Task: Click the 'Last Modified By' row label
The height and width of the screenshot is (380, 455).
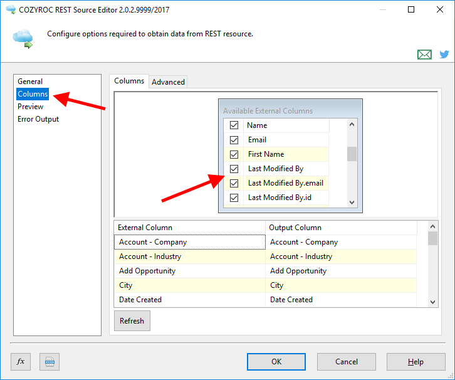Action: click(x=276, y=169)
